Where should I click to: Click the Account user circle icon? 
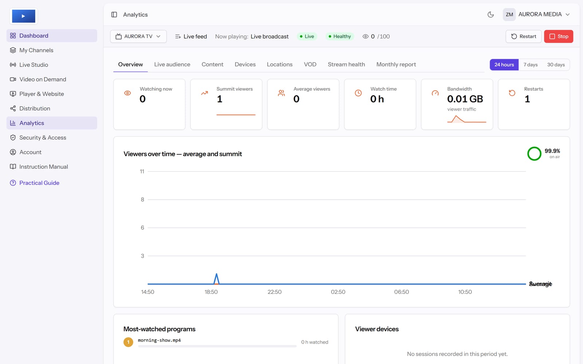tap(13, 152)
